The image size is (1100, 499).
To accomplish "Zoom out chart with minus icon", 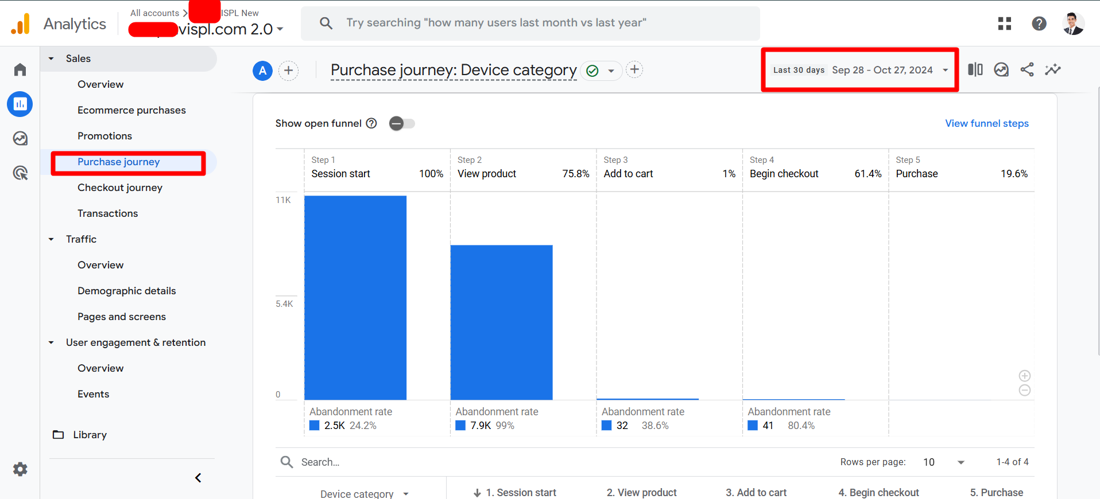I will pos(1024,391).
